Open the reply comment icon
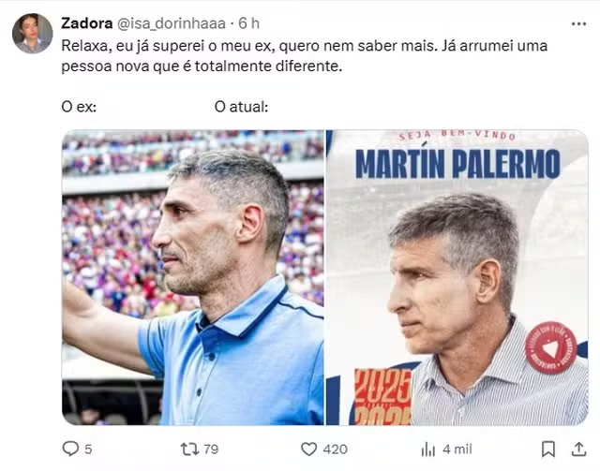600x471 pixels. click(x=70, y=449)
